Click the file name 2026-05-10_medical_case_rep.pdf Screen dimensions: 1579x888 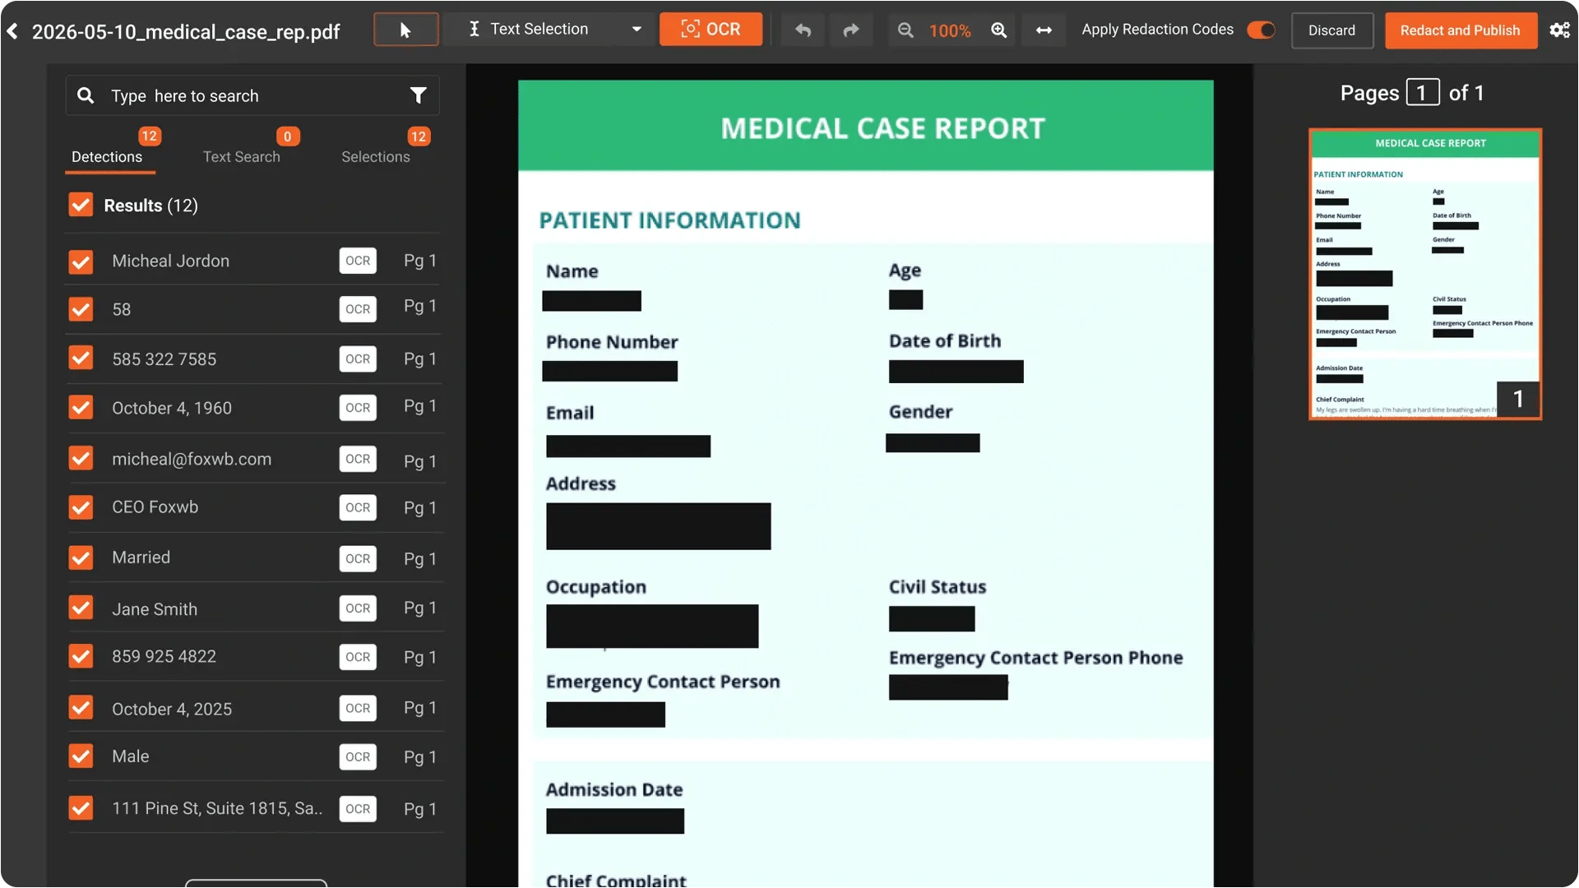click(x=186, y=32)
